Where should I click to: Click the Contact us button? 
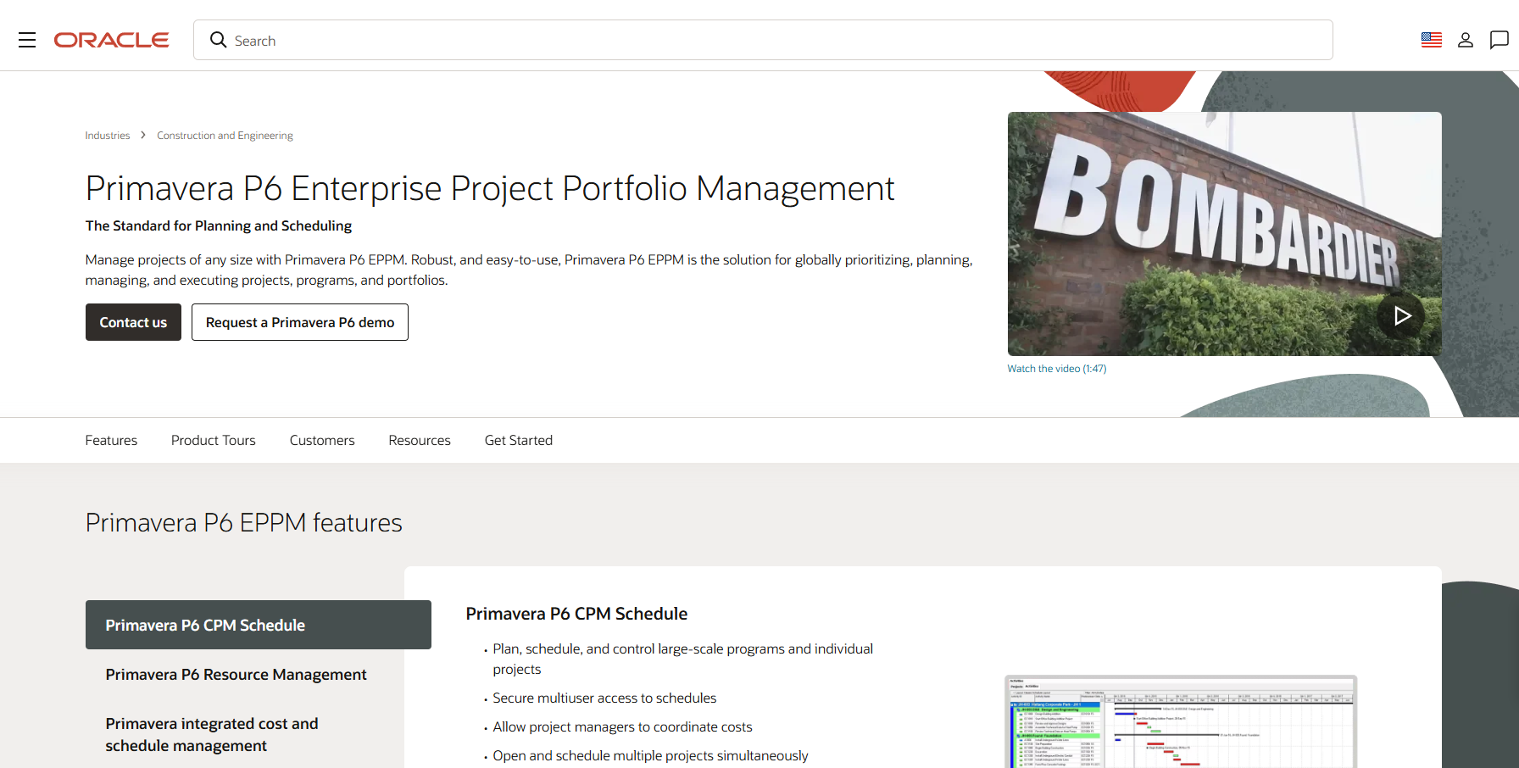(x=133, y=322)
